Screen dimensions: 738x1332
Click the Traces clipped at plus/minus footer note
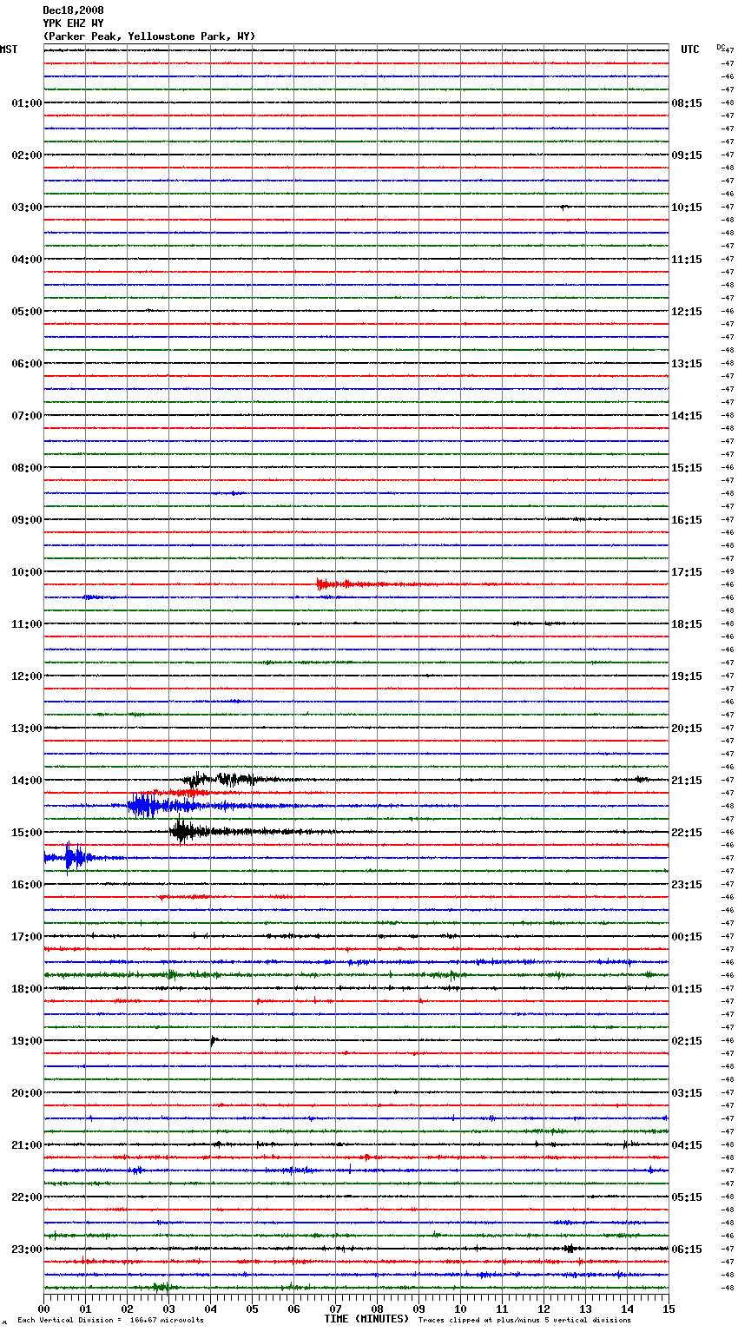(524, 1320)
